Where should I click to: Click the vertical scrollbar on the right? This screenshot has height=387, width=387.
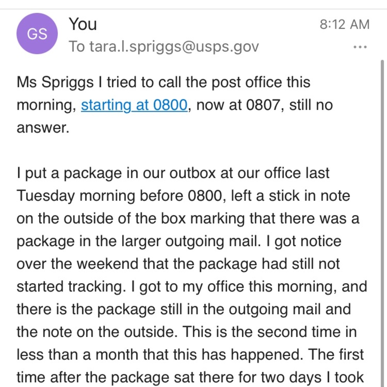tap(382, 222)
